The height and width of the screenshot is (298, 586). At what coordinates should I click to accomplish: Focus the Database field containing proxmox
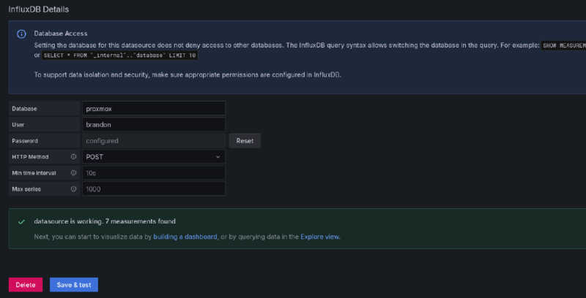tap(153, 108)
